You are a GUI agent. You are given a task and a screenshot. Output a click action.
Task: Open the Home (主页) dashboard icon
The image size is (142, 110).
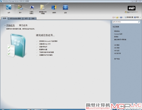pyautogui.click(x=9, y=7)
